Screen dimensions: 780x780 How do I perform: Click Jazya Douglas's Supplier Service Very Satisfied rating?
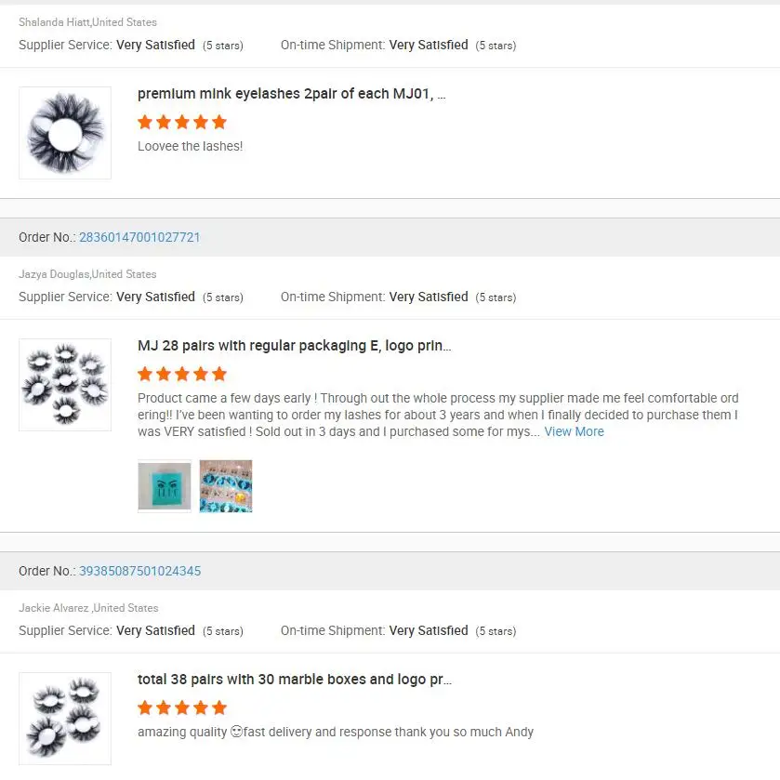click(x=155, y=297)
